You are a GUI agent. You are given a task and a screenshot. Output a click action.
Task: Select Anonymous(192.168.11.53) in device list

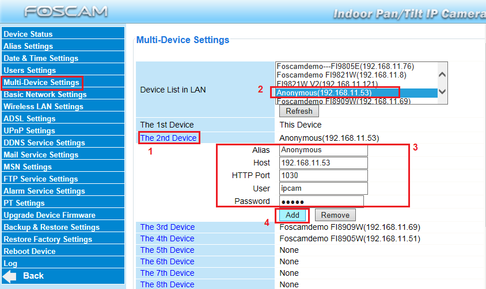point(356,93)
